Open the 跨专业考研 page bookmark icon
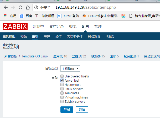The image size is (160, 118). pos(131,16)
